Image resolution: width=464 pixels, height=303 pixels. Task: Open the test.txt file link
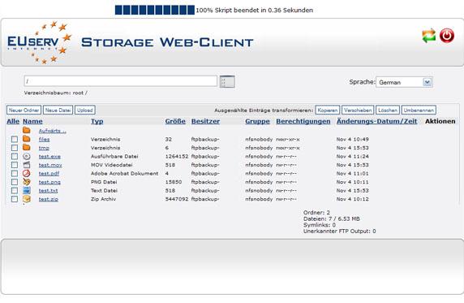pos(48,191)
